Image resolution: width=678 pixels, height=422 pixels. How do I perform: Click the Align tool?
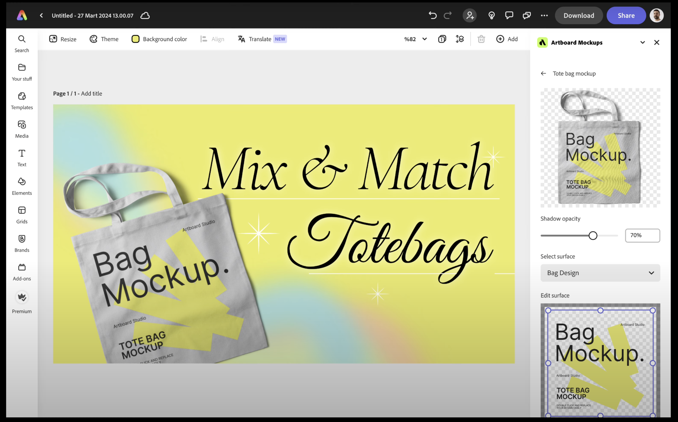click(x=212, y=39)
